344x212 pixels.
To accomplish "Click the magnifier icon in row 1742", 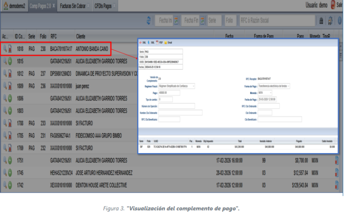I will point(5,185).
